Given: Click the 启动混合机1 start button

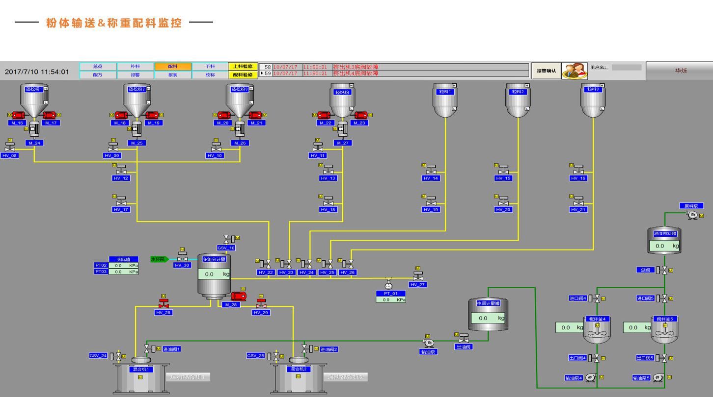Looking at the screenshot, I should pyautogui.click(x=189, y=377).
